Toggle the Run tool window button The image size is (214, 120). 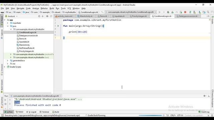9,112
